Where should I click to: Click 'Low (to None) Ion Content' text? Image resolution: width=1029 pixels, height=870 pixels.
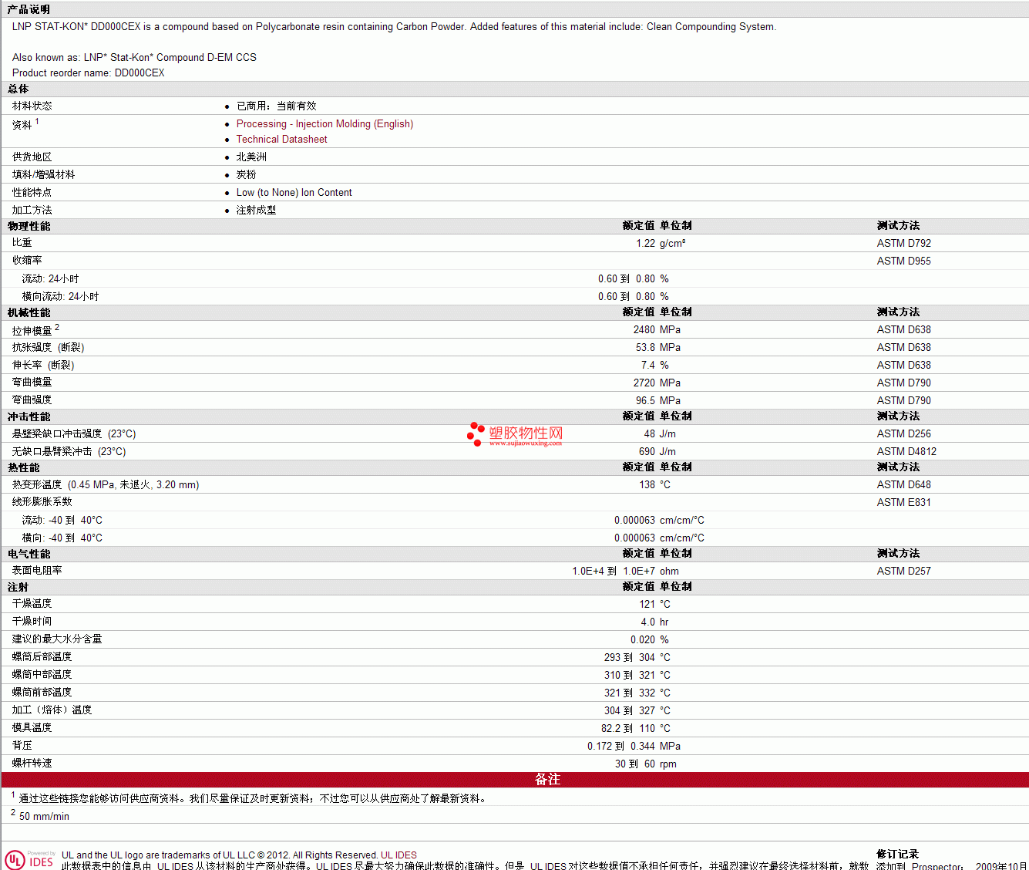[294, 193]
